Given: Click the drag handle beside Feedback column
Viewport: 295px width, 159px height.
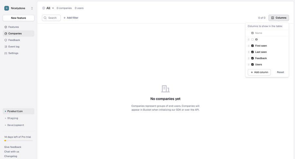Looking at the screenshot, I should [x=248, y=58].
